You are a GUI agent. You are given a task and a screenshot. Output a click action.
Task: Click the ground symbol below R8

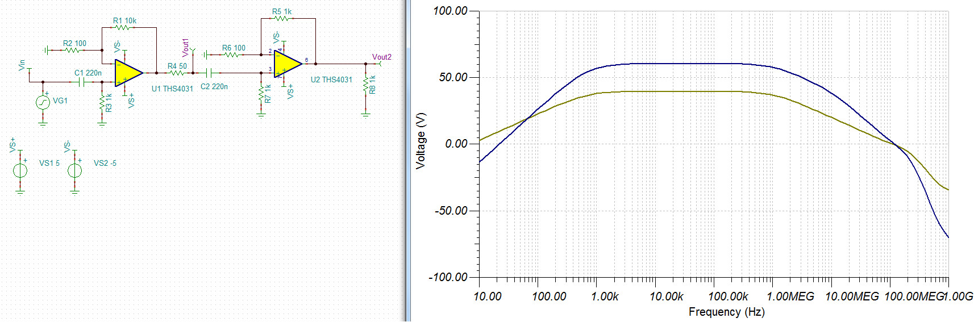[366, 114]
